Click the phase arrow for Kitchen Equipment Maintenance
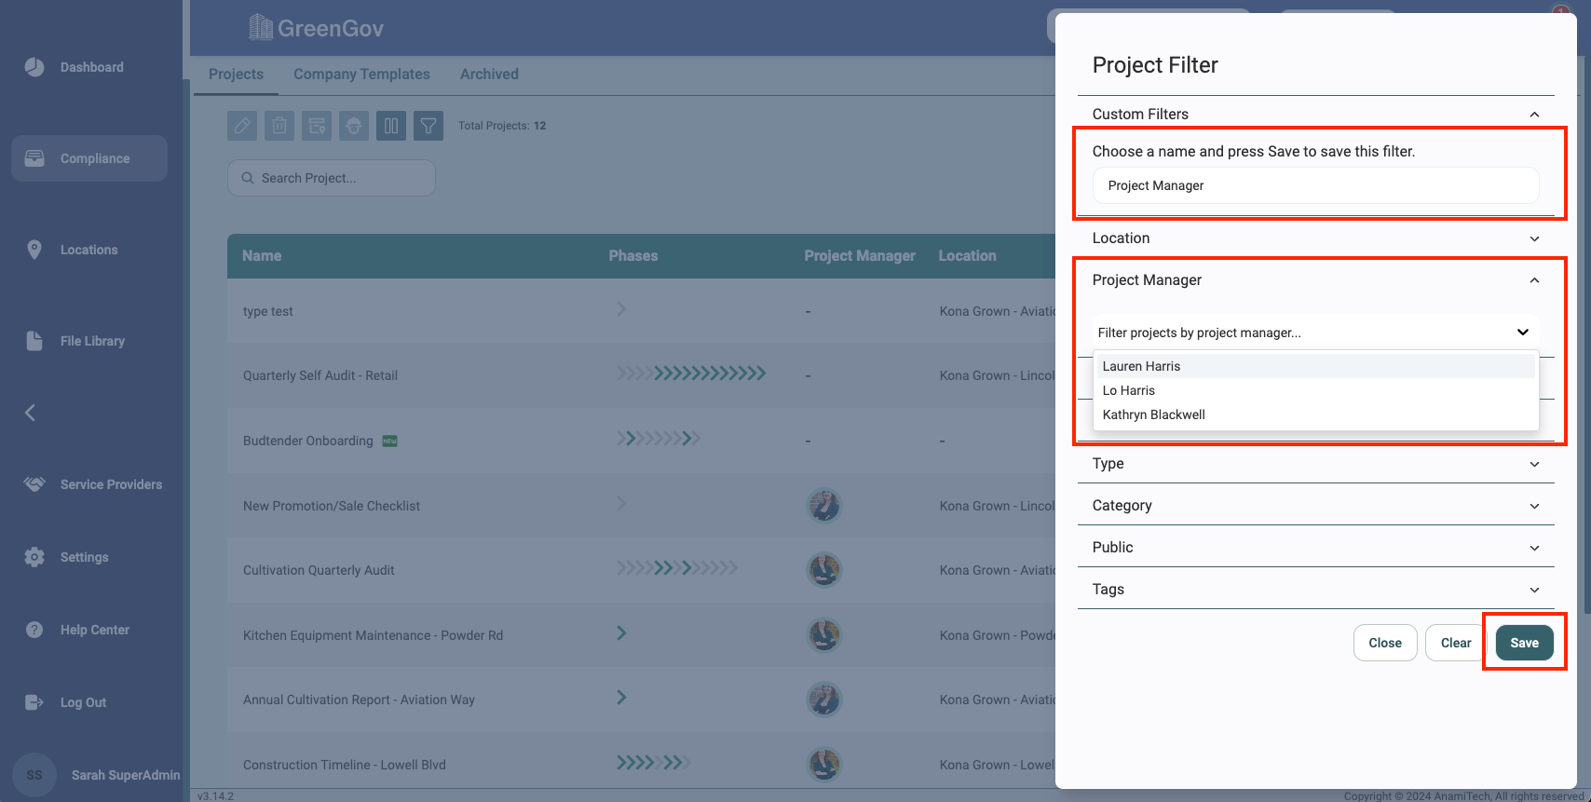 (621, 633)
